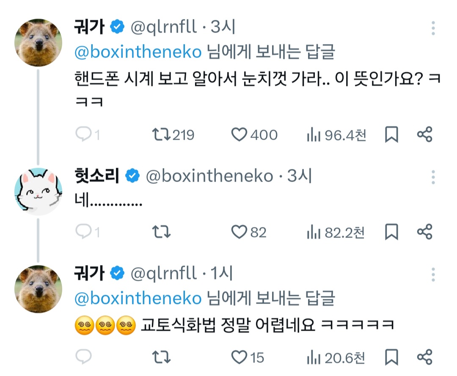
Task: Open more options on 헛소리 tweet
Action: tap(433, 177)
